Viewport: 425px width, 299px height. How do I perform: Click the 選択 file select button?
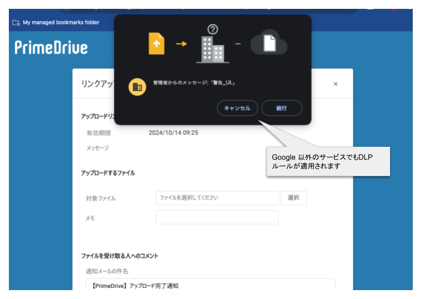click(293, 198)
